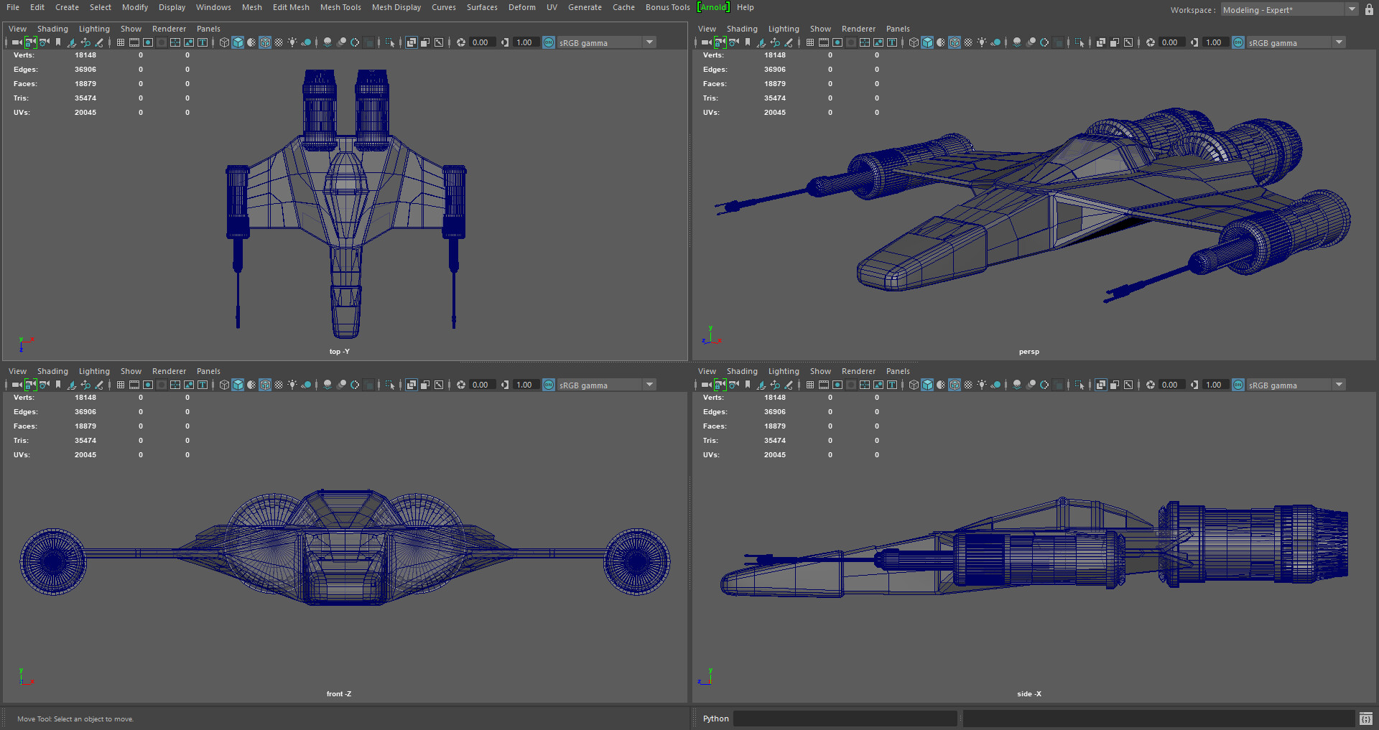This screenshot has height=730, width=1379.
Task: Click Exposure icon in side view toolbar
Action: pyautogui.click(x=1151, y=385)
